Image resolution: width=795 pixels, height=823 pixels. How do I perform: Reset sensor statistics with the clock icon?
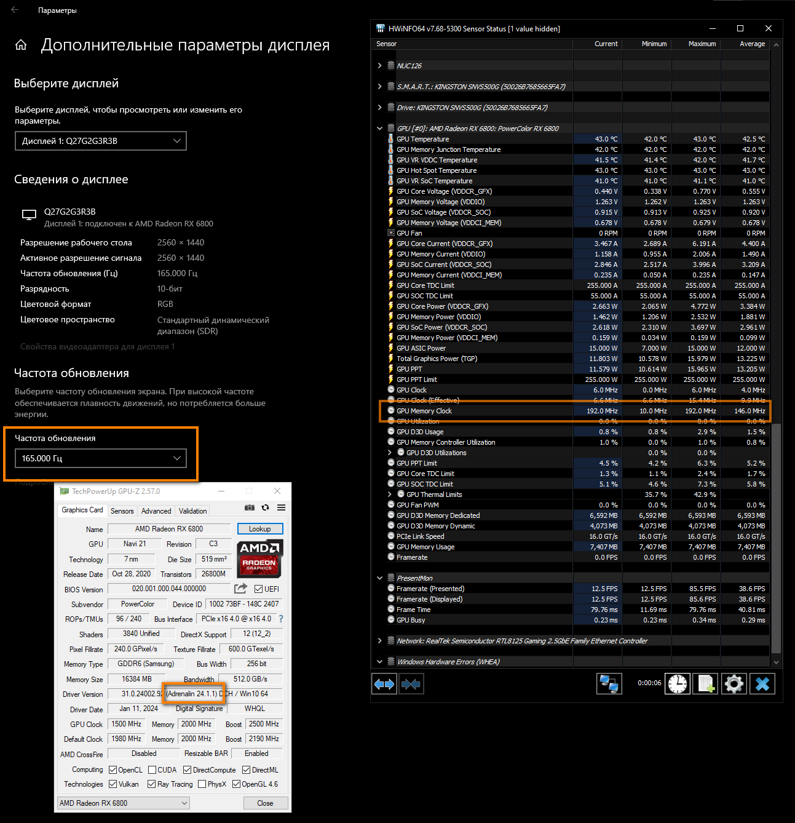coord(678,684)
